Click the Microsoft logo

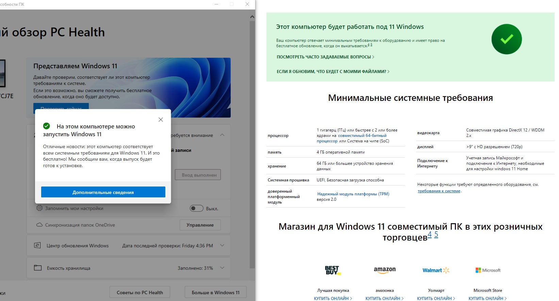click(x=488, y=270)
